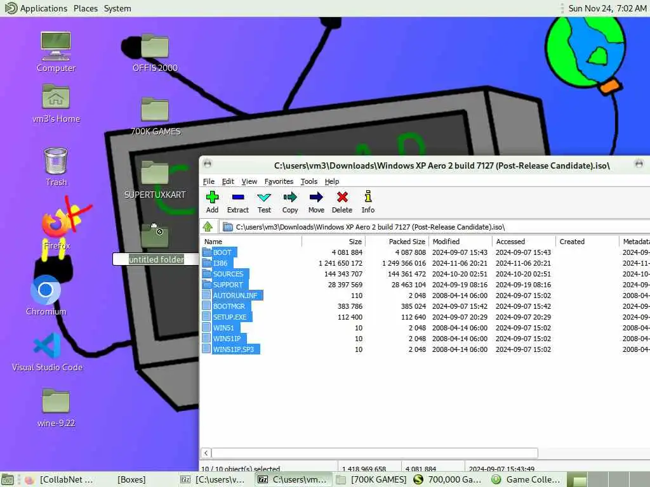The height and width of the screenshot is (487, 650).
Task: Switch to Boxes taskbar window
Action: 131,479
